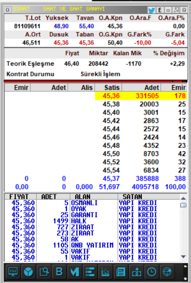Select the QNB YATIRIM trade row
The image size is (191, 283).
92,245
